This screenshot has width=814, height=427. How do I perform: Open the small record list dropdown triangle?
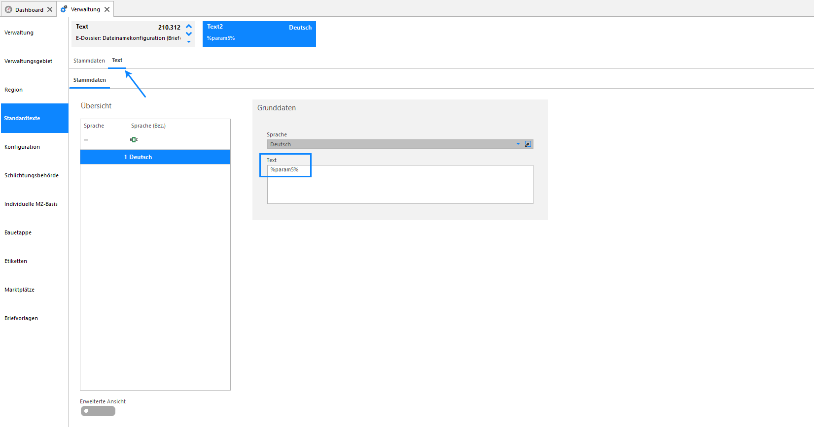coord(189,42)
